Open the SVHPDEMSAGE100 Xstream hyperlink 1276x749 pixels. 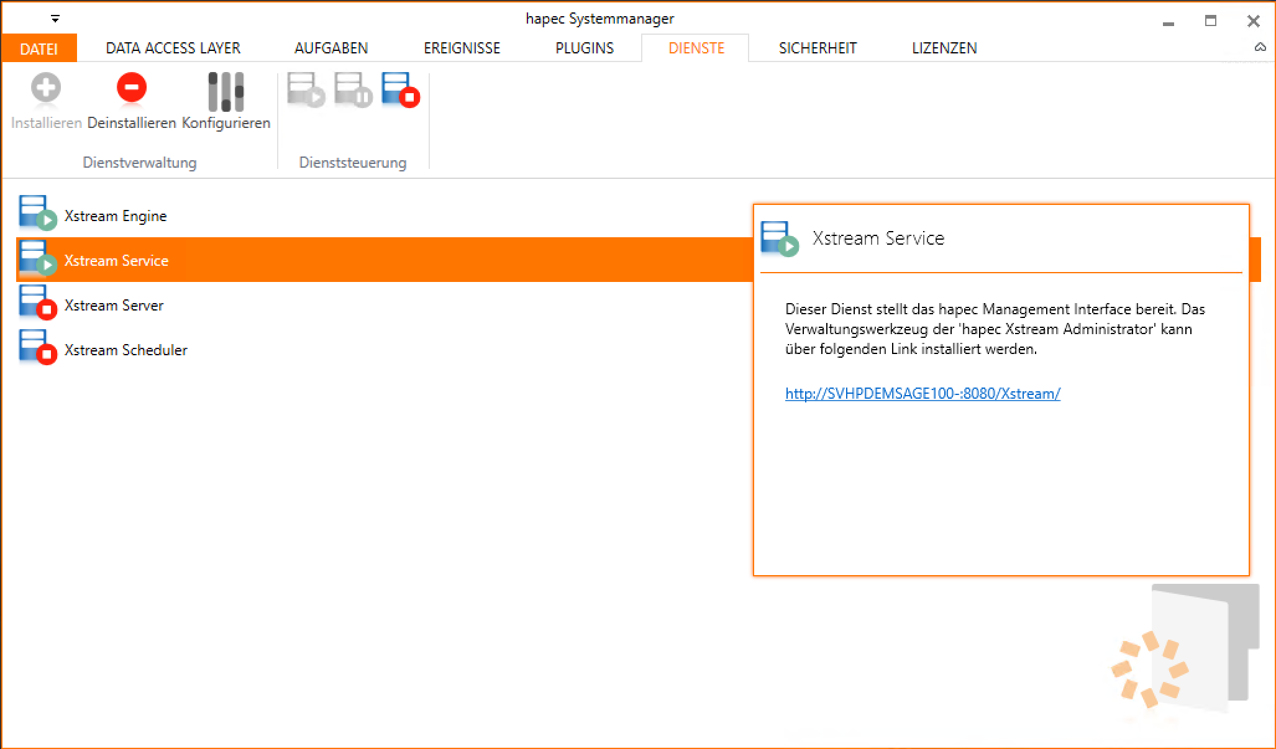pyautogui.click(x=923, y=394)
